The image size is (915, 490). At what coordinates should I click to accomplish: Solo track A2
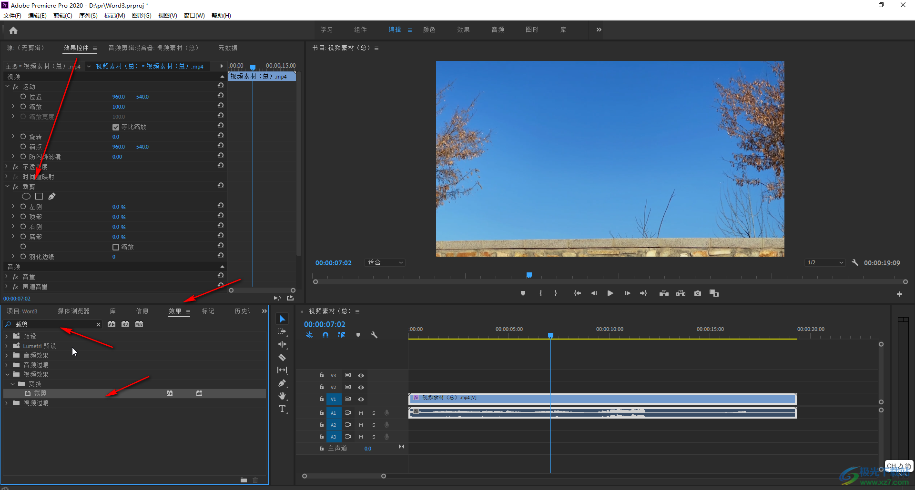coord(374,425)
